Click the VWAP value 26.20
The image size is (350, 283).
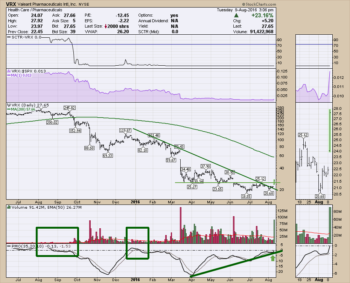pyautogui.click(x=123, y=32)
